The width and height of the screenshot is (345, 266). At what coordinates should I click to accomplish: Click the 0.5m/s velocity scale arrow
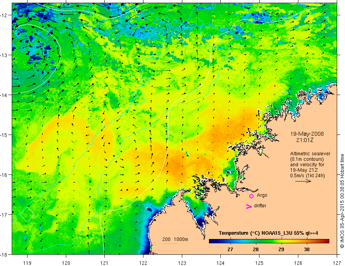click(303, 181)
